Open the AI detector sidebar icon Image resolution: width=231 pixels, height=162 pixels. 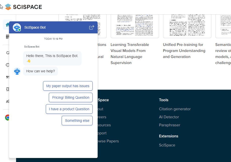(8, 101)
